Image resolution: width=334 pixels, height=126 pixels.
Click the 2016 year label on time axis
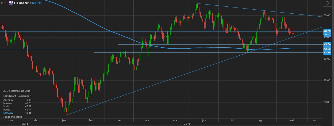(187, 124)
